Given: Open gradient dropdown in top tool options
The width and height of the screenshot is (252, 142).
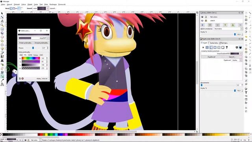Looking at the screenshot, I should (48, 8).
